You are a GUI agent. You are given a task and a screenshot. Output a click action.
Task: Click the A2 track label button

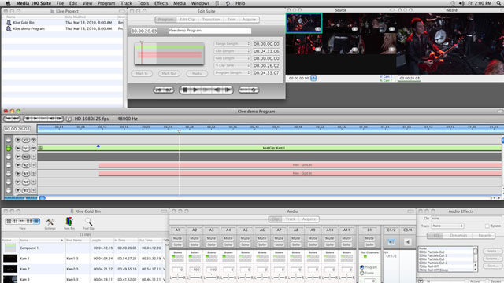tap(26, 165)
